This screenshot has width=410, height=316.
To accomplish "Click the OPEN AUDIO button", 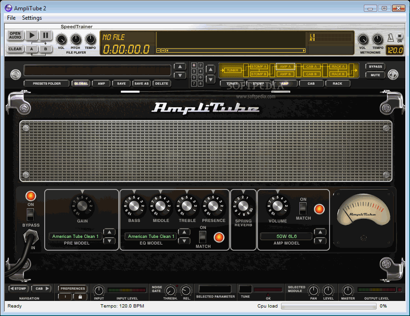I will coord(15,35).
